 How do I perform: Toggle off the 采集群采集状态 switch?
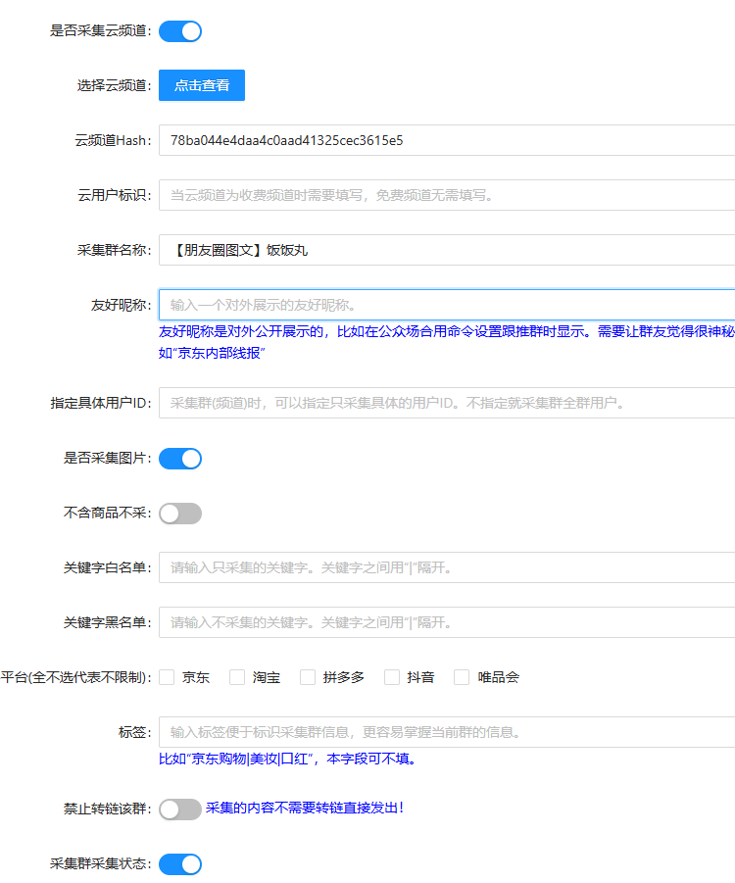[180, 863]
